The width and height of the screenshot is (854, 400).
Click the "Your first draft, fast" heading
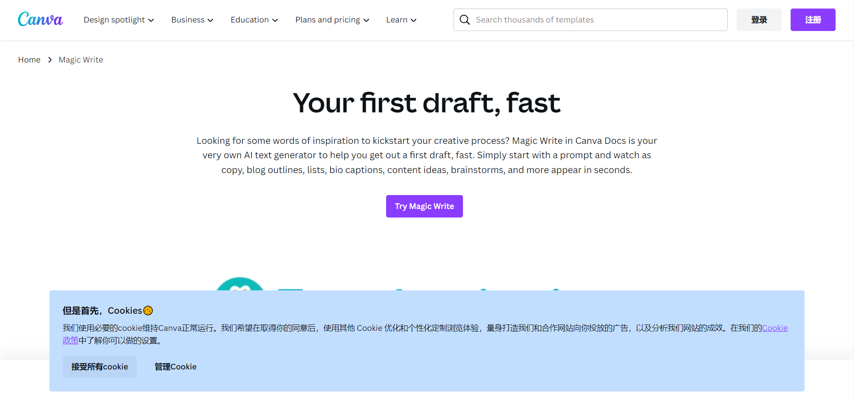point(427,103)
